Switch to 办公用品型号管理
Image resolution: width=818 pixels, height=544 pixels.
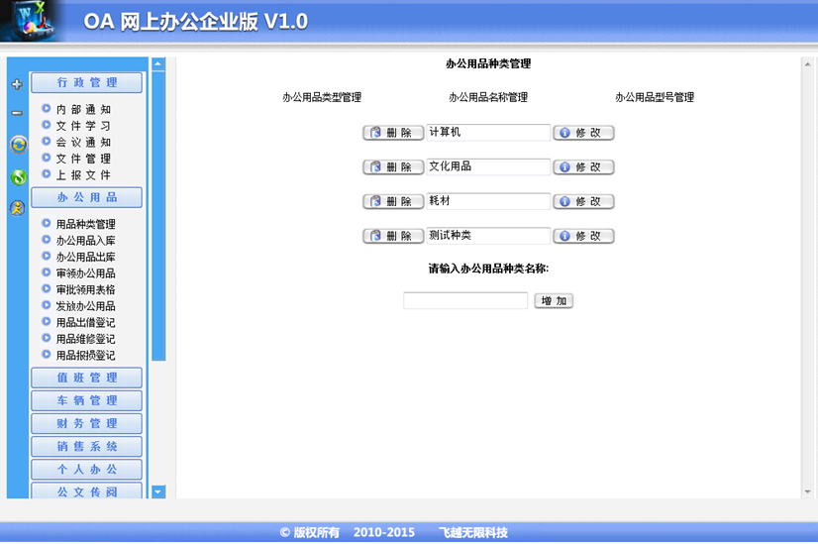[655, 97]
